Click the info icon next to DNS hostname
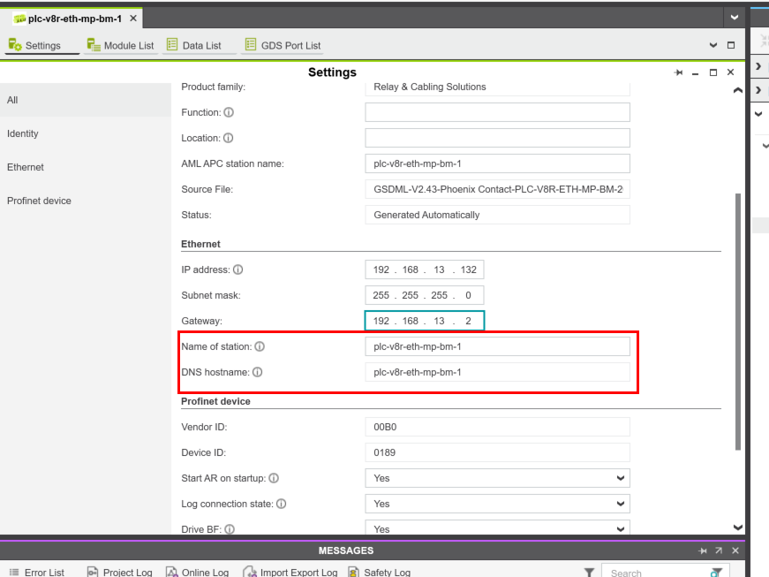Screen dimensions: 769x577 [257, 372]
